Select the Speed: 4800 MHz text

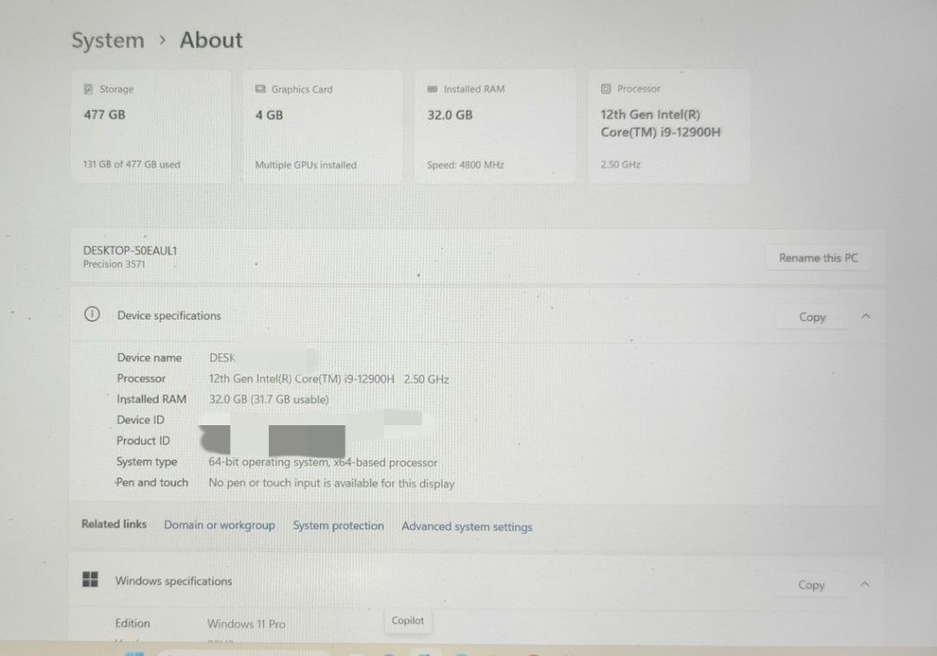[x=466, y=165]
